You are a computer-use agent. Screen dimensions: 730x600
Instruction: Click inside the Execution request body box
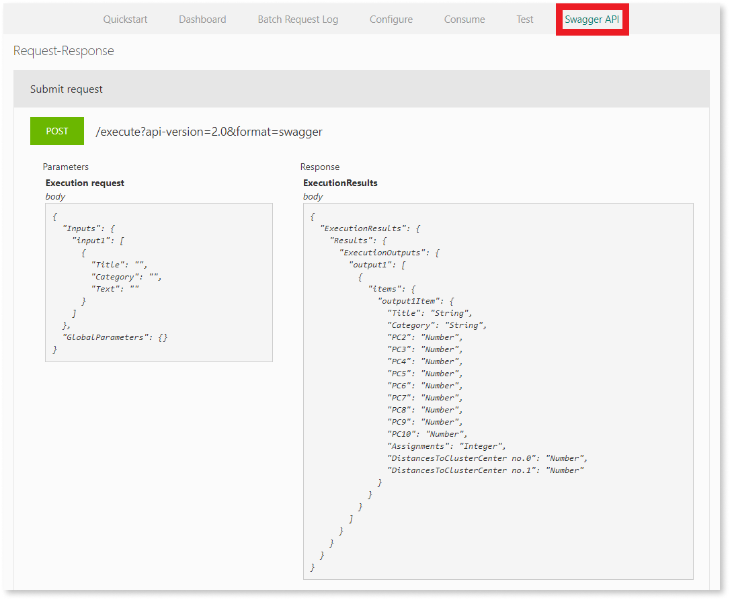coord(159,282)
